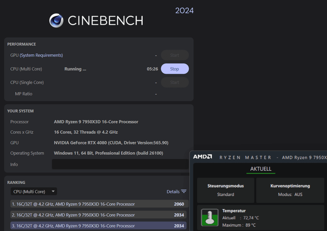Image resolution: width=327 pixels, height=231 pixels.
Task: Click the PERFORMANCE section heading
Action: click(22, 44)
